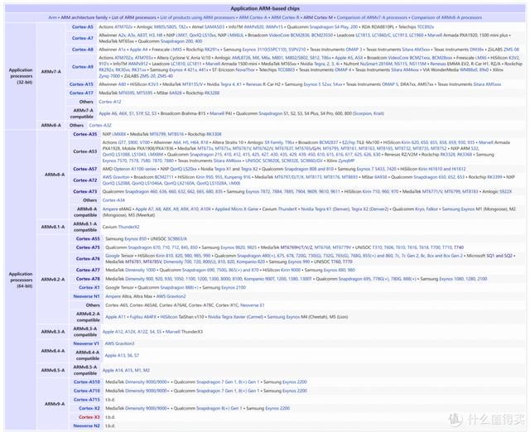Open the Cortex-X1 row heading link
This screenshot has width=530, height=432.
[x=89, y=287]
